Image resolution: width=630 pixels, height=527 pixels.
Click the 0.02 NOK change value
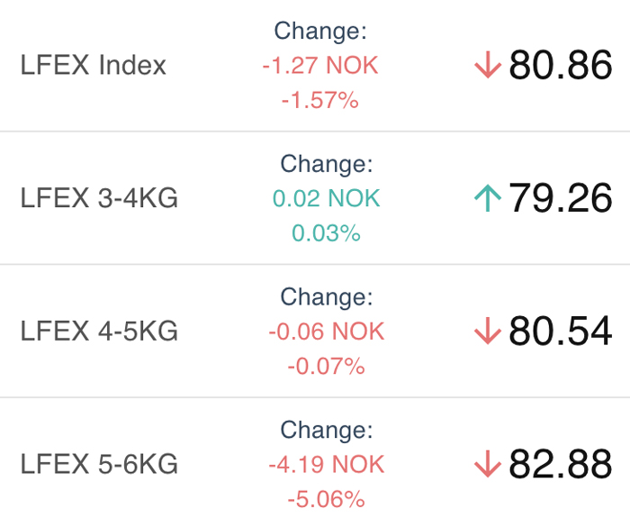pyautogui.click(x=326, y=198)
